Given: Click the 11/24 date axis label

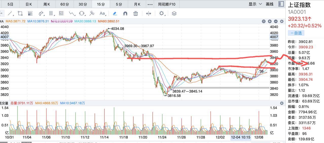Looking at the screenshot, I should [x=162, y=137].
